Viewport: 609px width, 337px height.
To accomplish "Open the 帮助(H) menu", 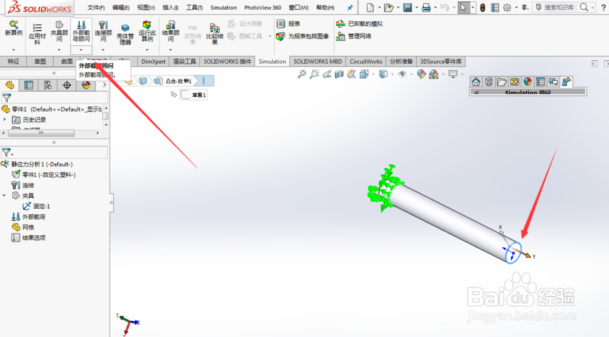I will click(325, 8).
